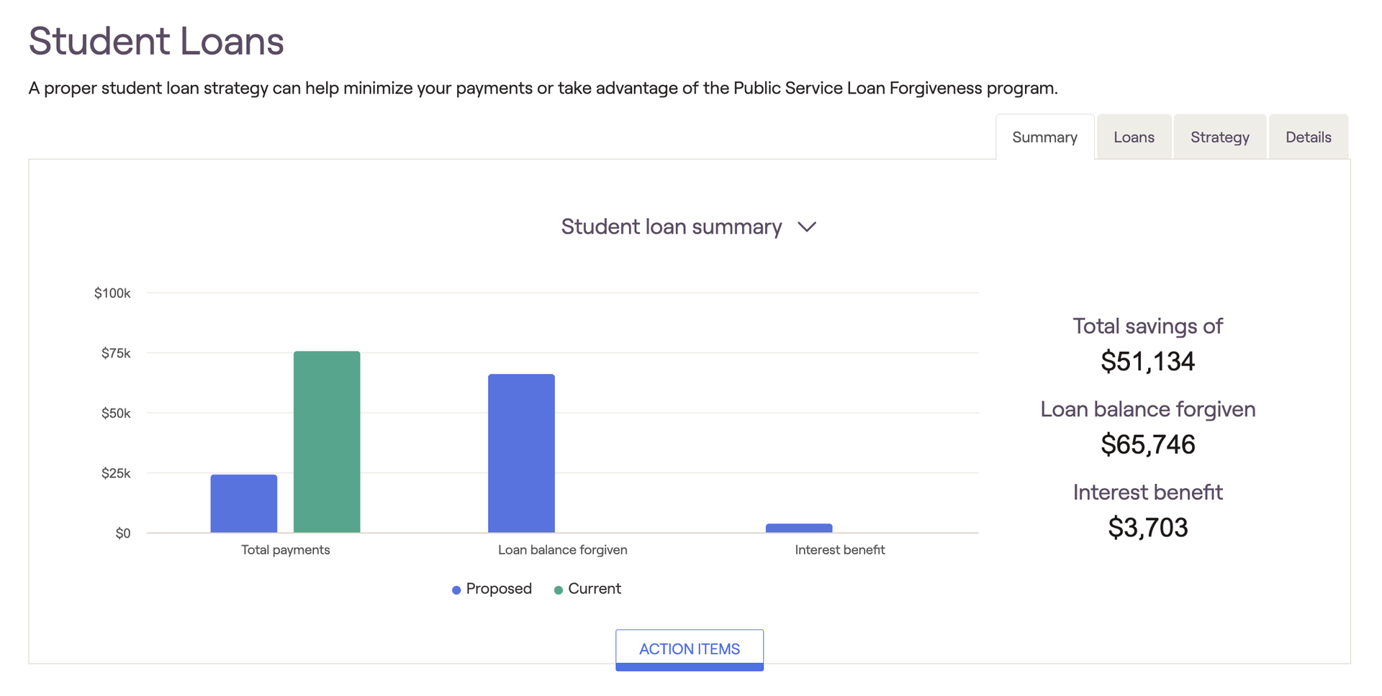The width and height of the screenshot is (1382, 696).
Task: Click the small Interest benefit bar
Action: click(799, 528)
